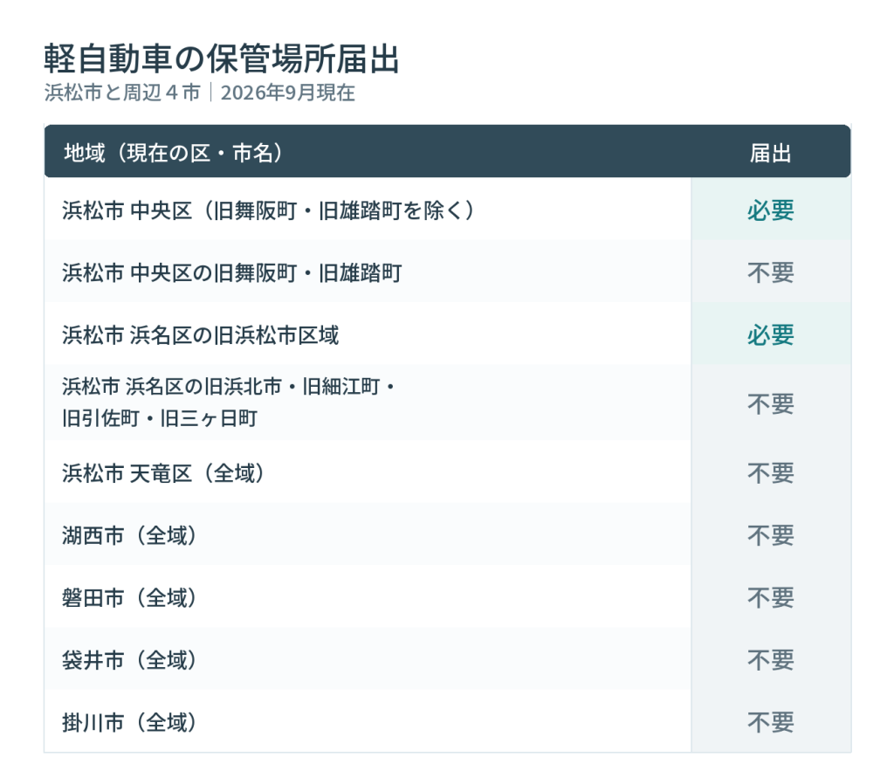
Task: Select the 掛川市（全域） row
Action: click(x=448, y=722)
